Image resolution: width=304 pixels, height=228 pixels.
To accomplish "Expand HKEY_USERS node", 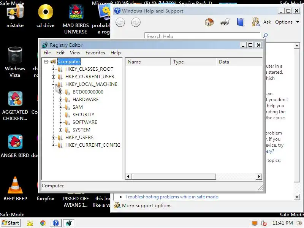I will point(53,138).
